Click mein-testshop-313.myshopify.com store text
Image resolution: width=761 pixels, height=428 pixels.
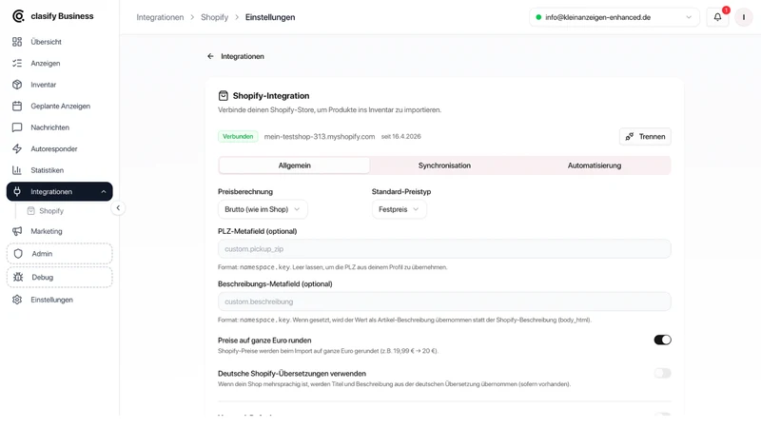320,136
